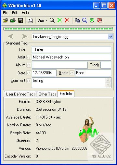
Task: Go to previous file with left arrow
Action: pos(11,36)
